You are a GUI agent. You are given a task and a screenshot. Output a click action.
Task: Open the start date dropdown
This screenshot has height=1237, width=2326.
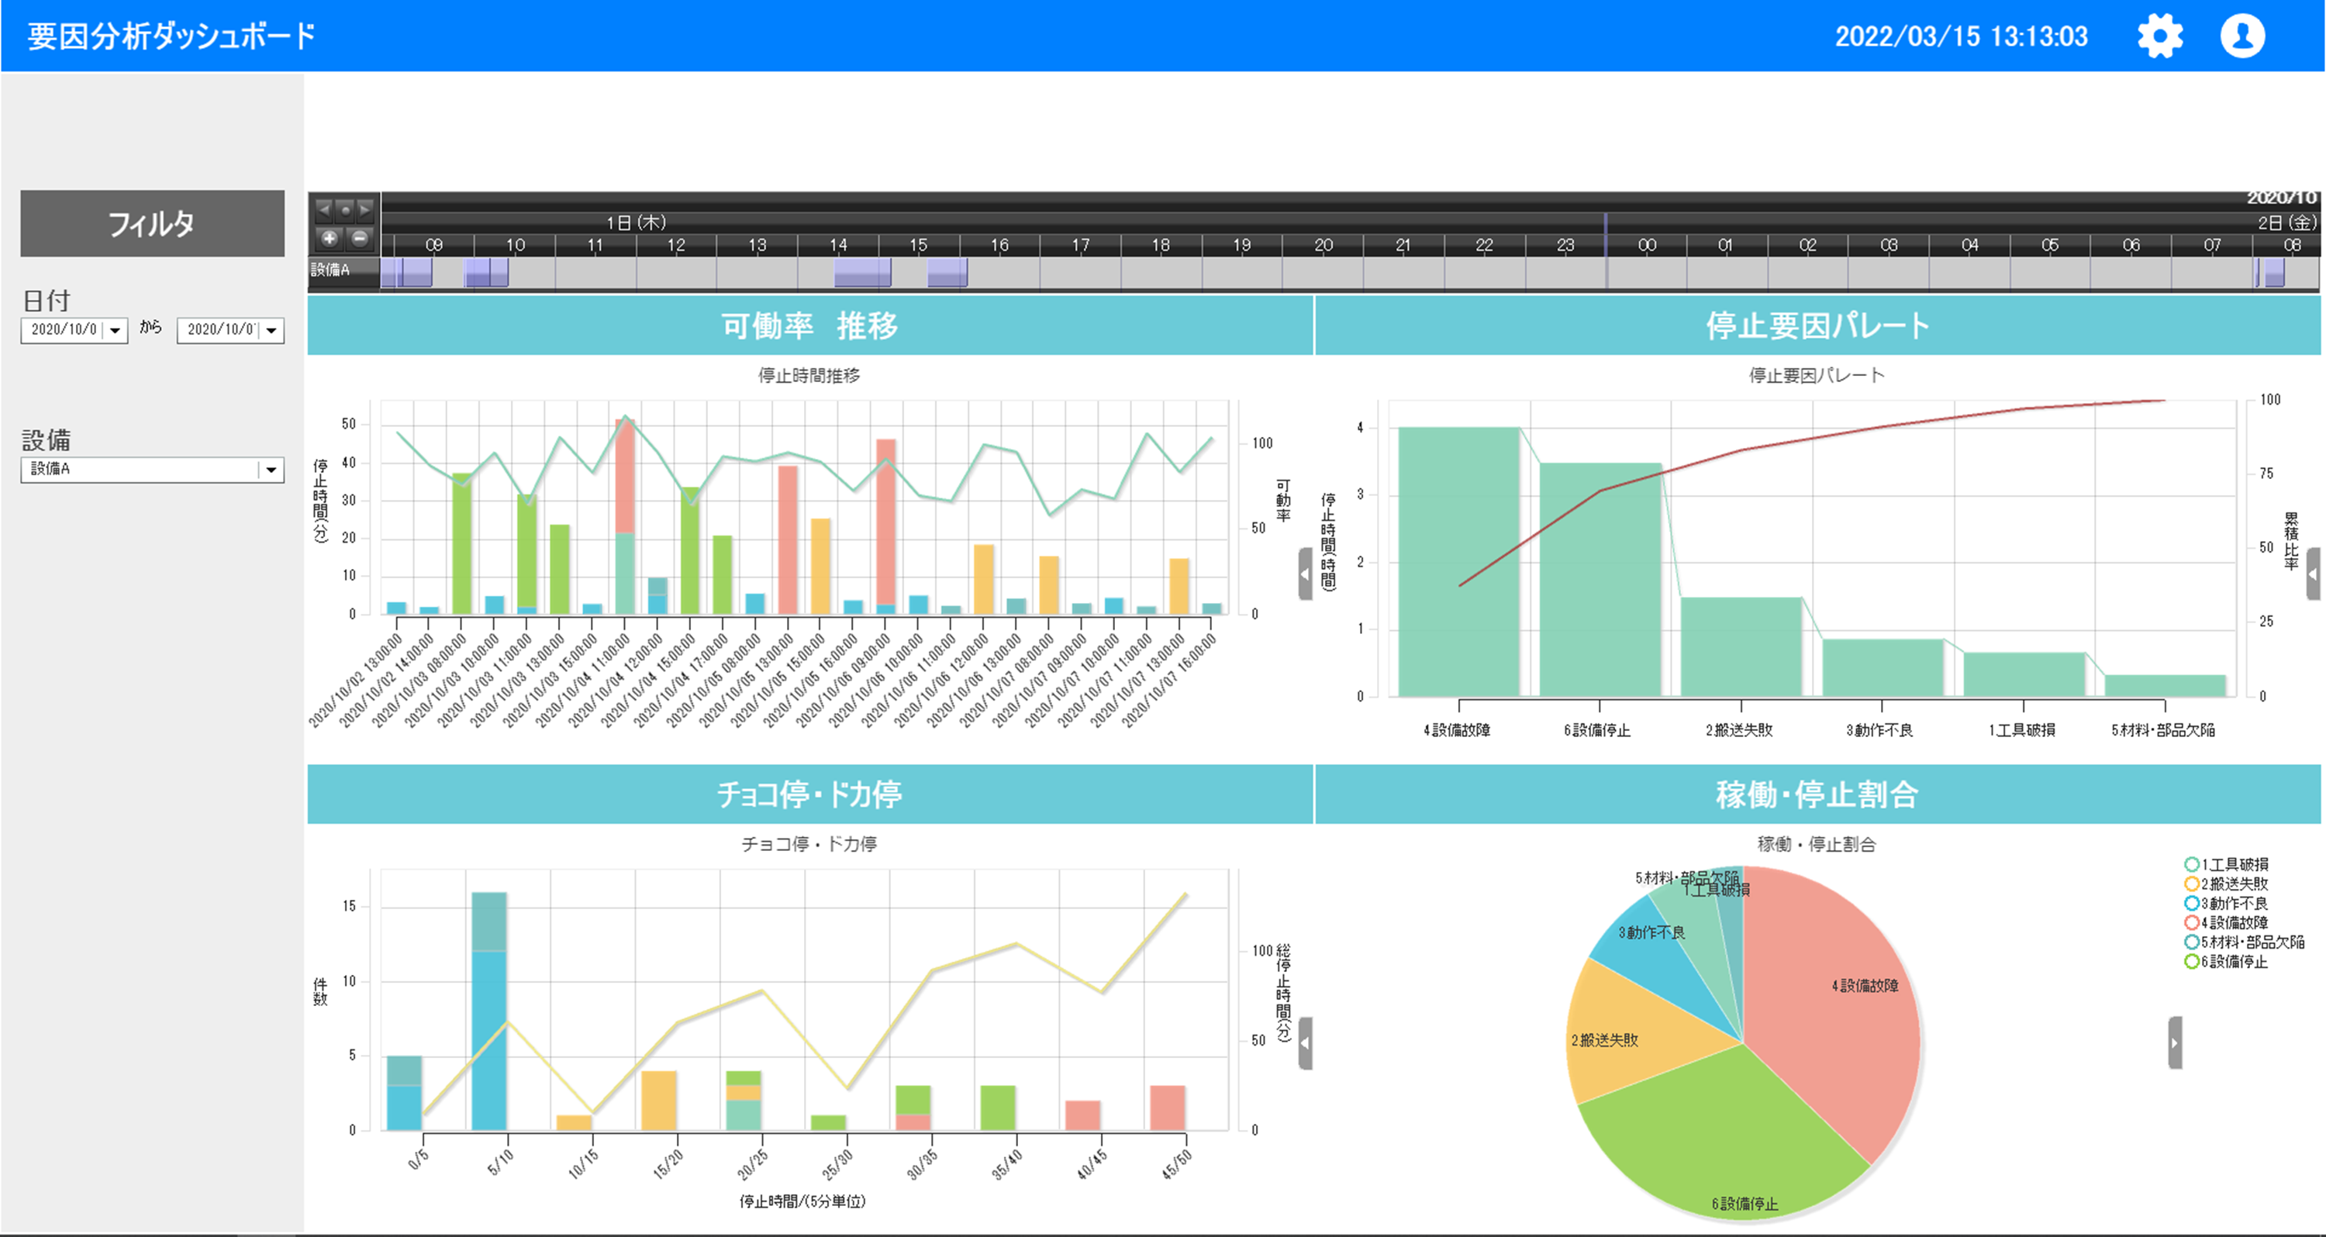point(116,330)
